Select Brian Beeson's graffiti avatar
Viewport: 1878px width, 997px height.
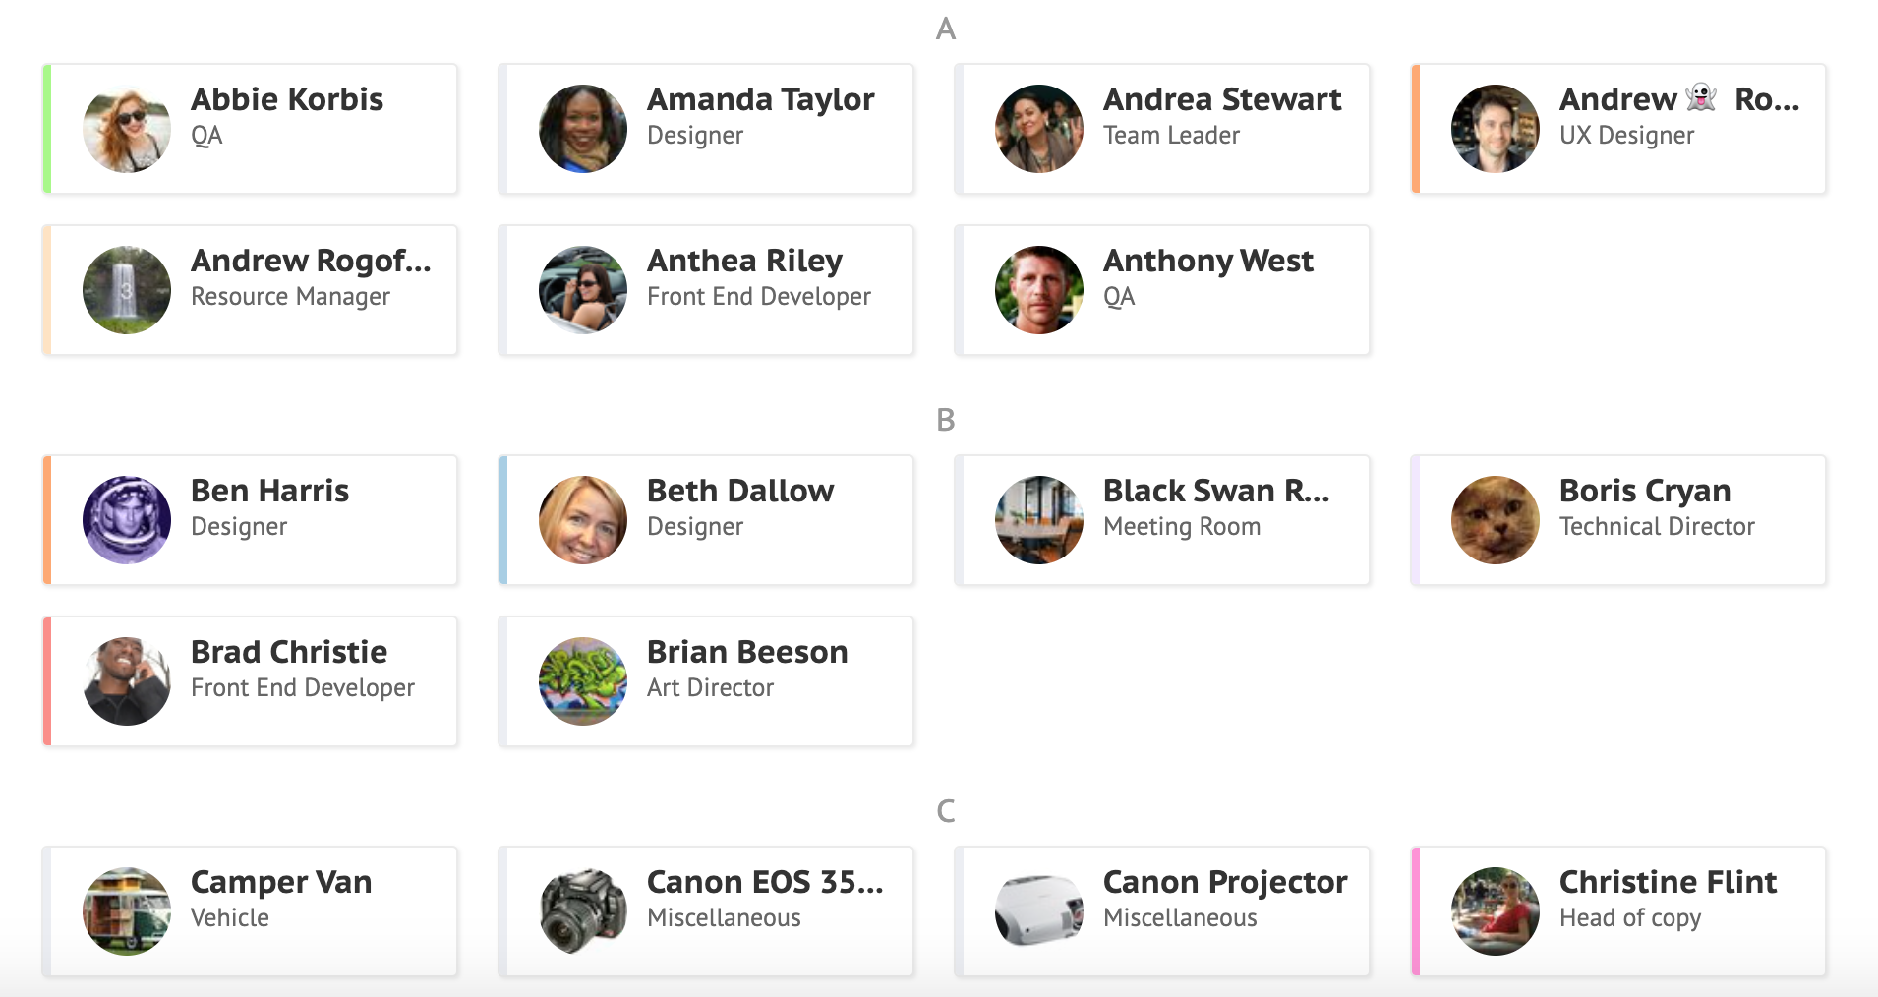click(x=583, y=681)
